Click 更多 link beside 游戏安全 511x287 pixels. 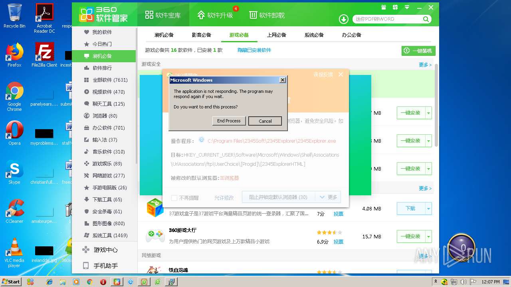pos(425,65)
